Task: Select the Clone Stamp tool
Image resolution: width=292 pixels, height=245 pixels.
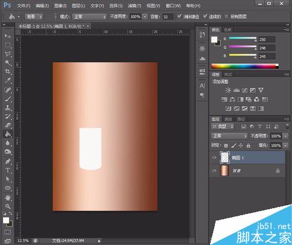Action: (8, 108)
